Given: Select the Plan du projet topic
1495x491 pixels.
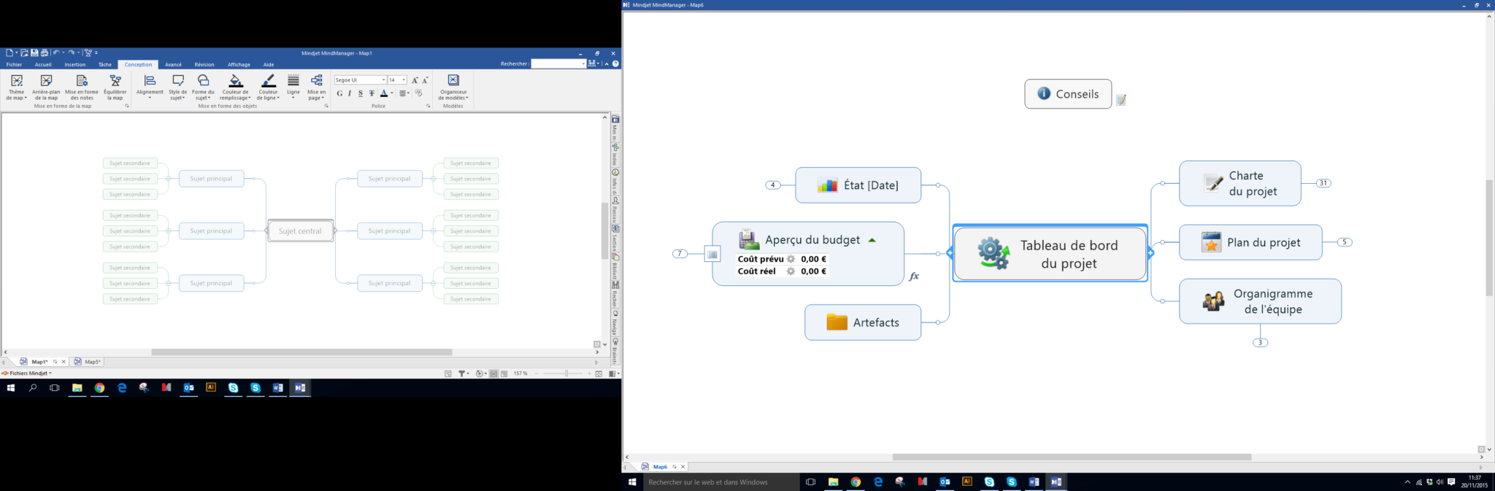Looking at the screenshot, I should point(1250,242).
